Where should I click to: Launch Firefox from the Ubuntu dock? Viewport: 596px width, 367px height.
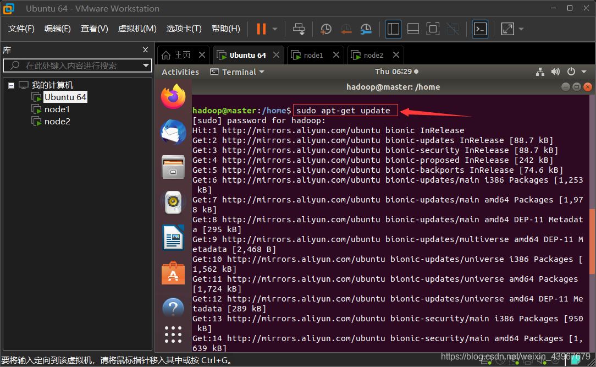pyautogui.click(x=173, y=97)
